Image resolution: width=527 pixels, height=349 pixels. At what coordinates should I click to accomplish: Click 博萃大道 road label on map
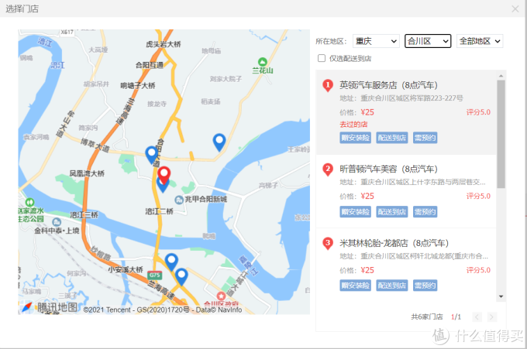coord(95,145)
